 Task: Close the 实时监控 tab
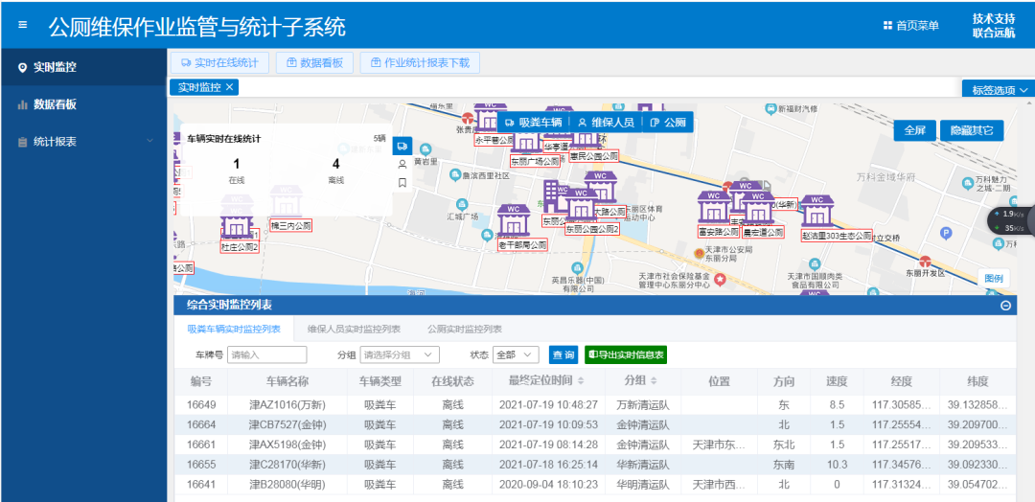click(229, 87)
